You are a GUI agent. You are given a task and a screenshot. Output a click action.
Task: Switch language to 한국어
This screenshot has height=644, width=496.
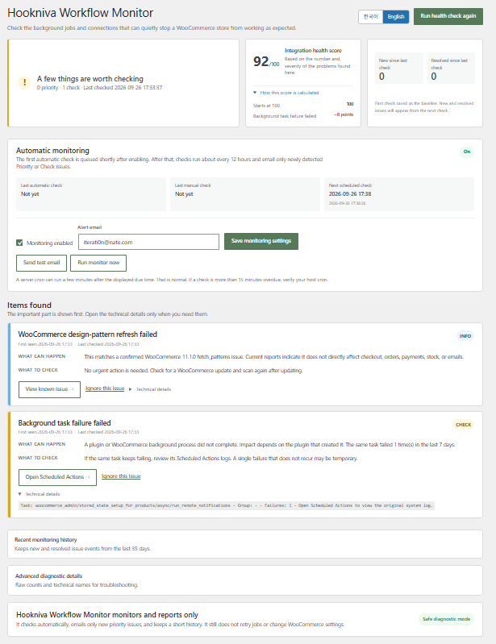(x=371, y=17)
